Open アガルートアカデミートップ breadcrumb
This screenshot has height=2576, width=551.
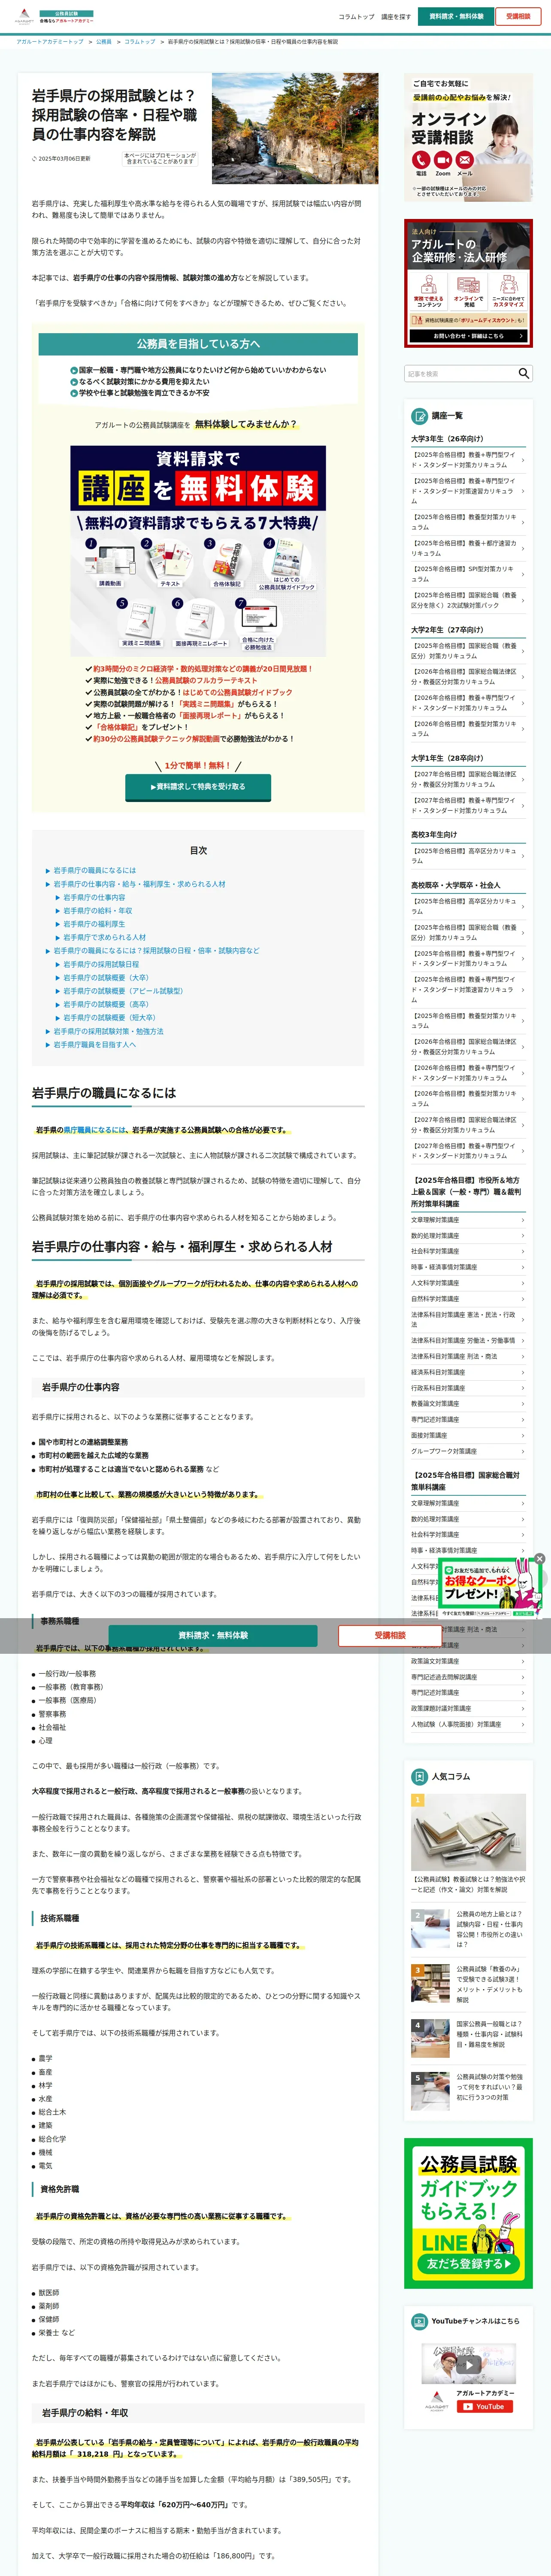[50, 42]
